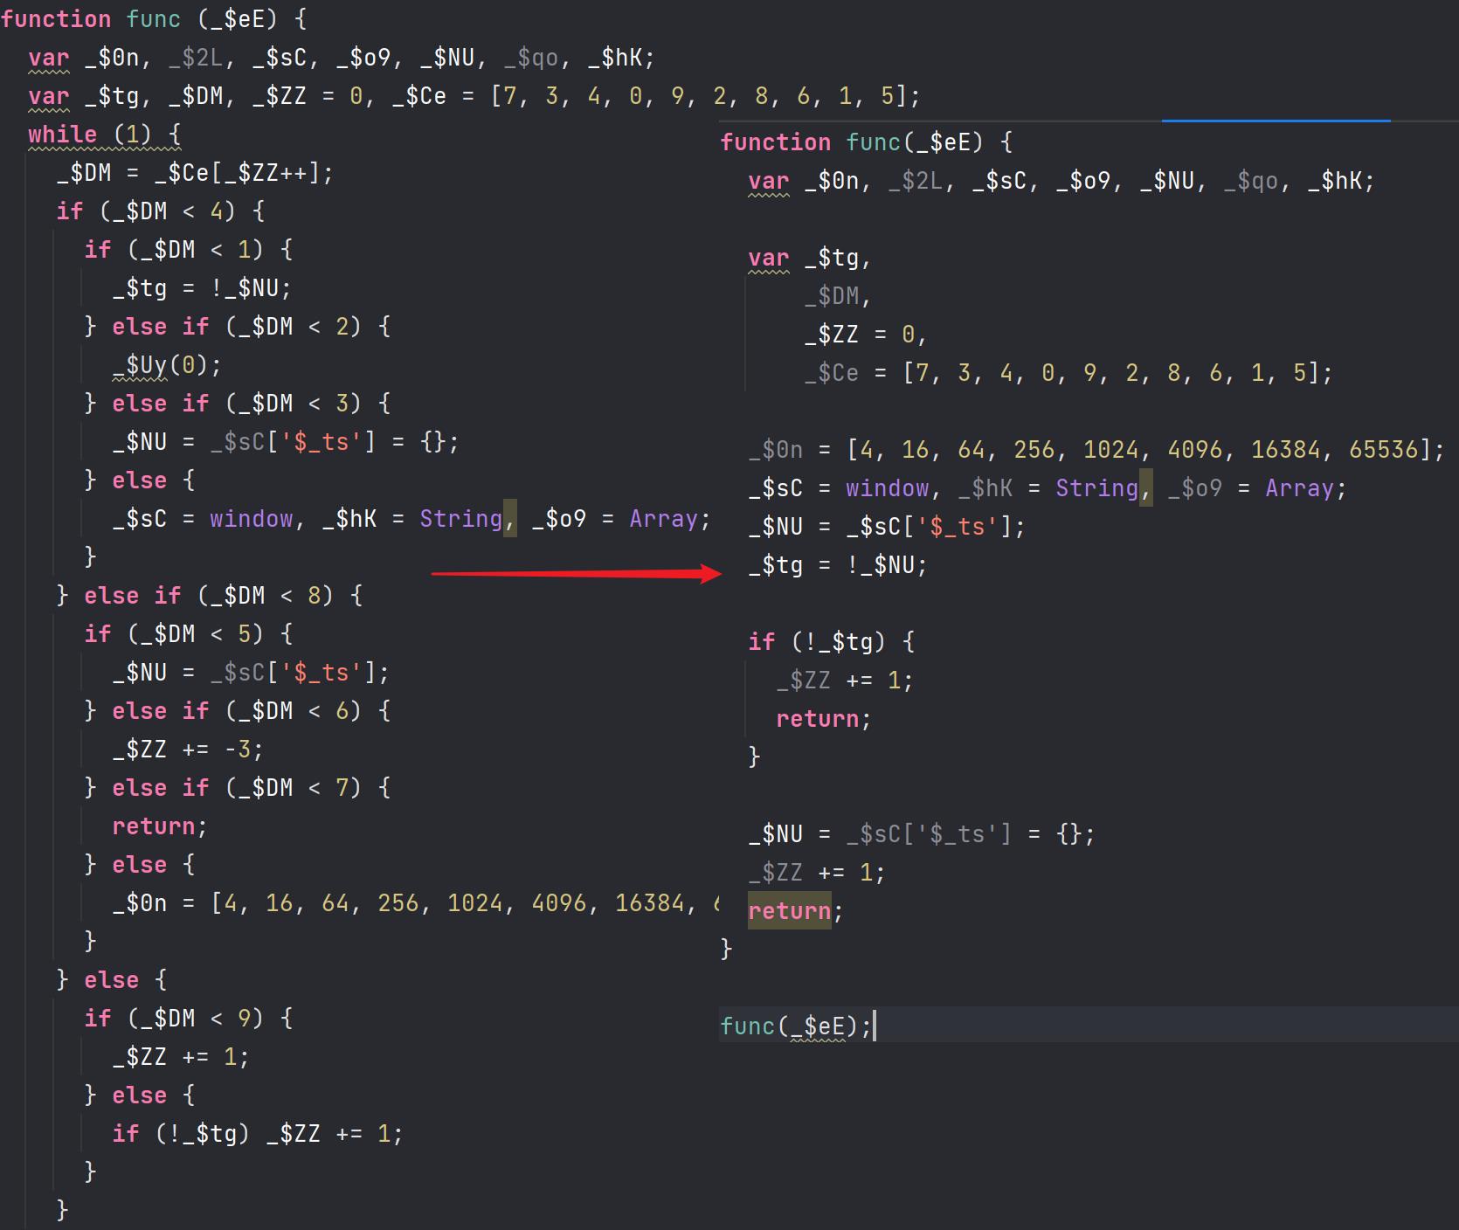
Task: Click the '} else if (_$DM < 6) {' line
Action: pos(238,711)
